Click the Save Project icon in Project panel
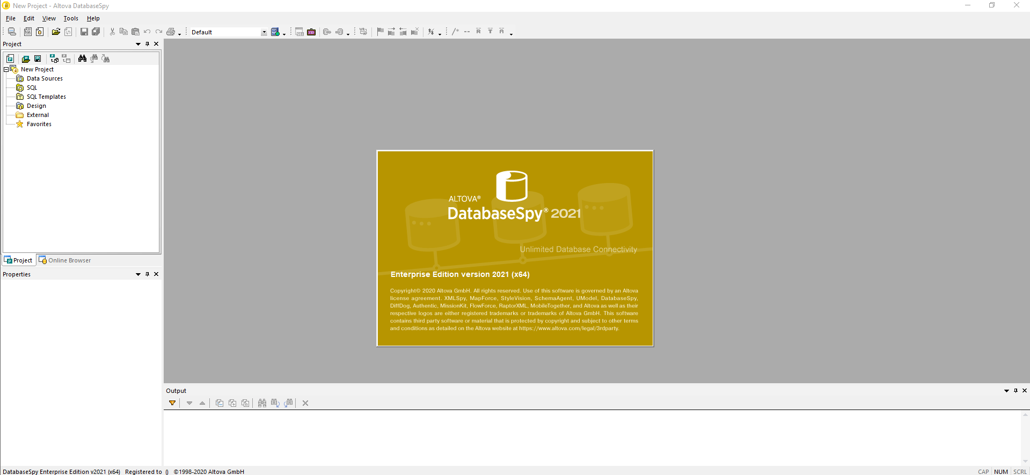 pyautogui.click(x=38, y=59)
